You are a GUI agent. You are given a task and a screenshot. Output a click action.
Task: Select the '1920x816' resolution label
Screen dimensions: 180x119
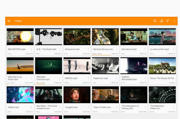pos(58,112)
